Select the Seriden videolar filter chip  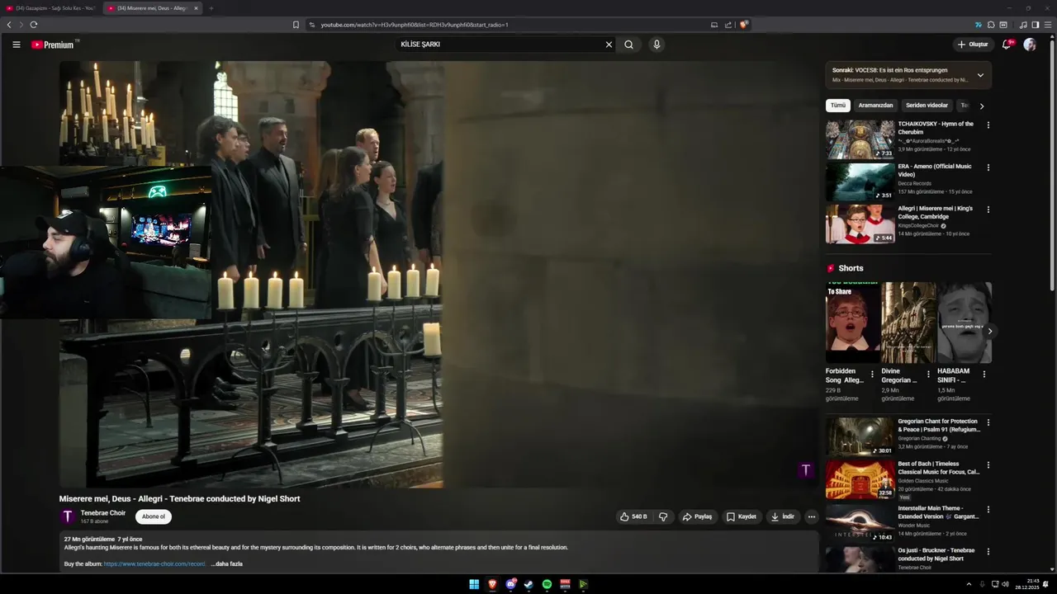[927, 106]
